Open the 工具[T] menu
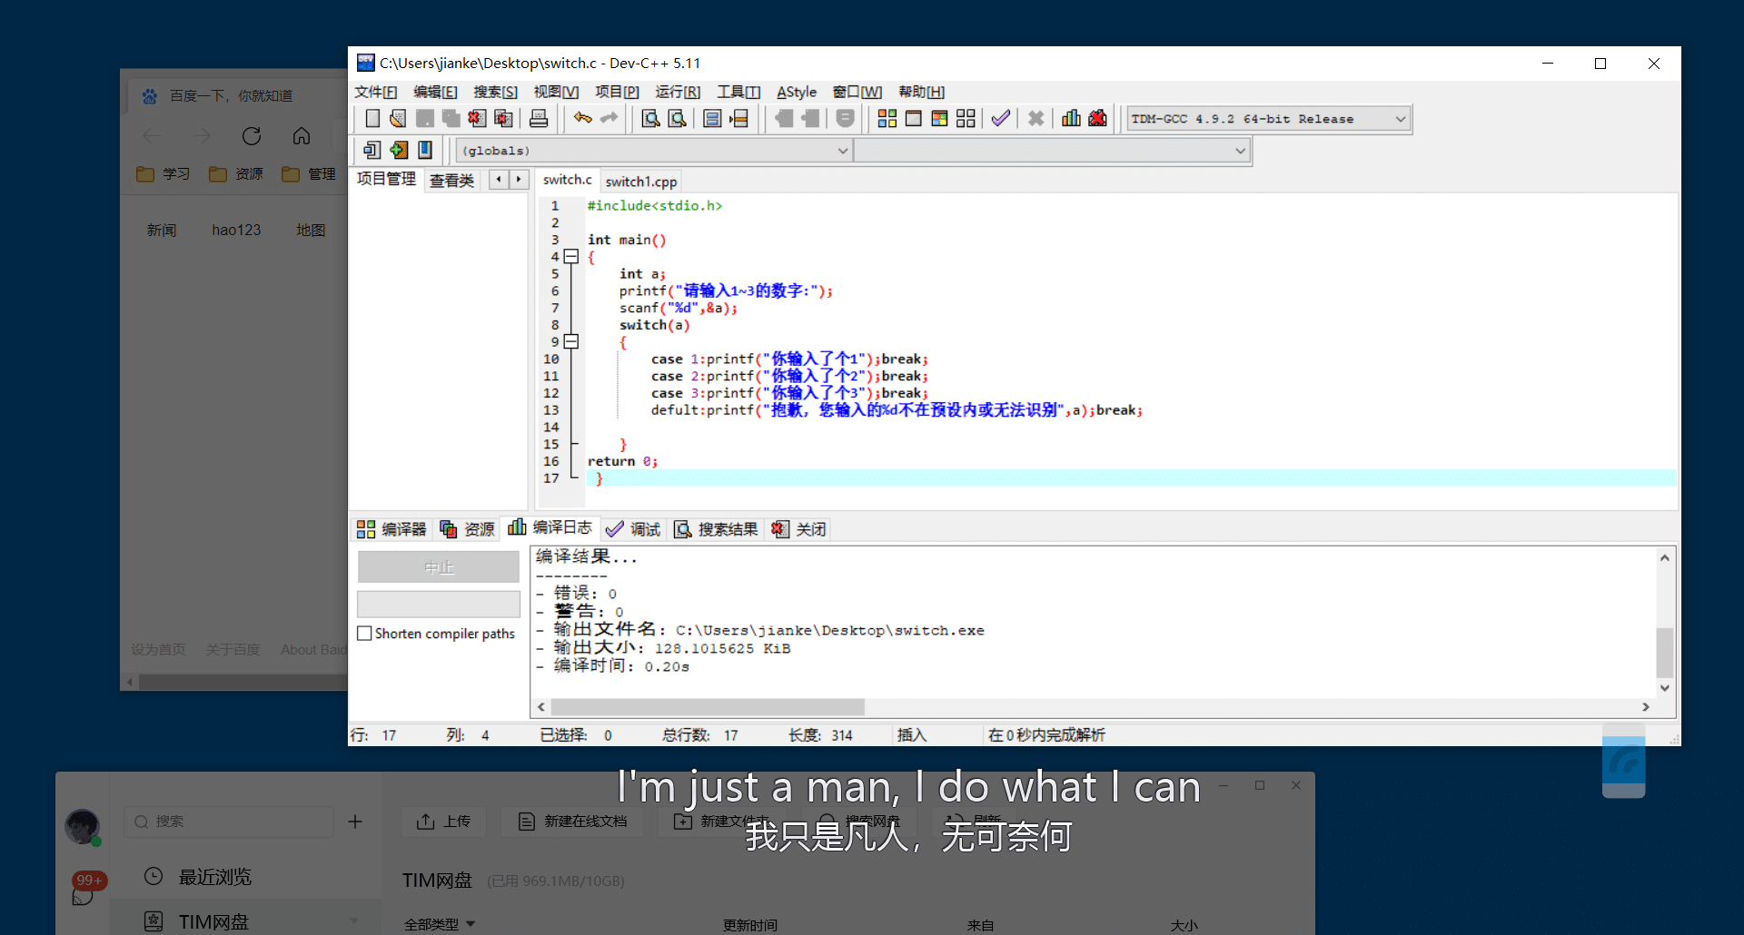The image size is (1744, 935). 738,92
